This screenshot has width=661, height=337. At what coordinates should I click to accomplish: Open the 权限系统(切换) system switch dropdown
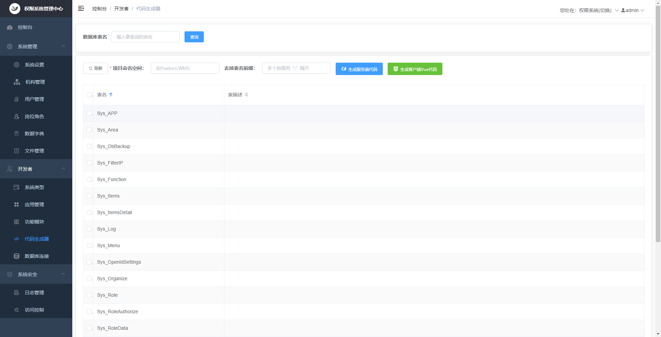(599, 10)
